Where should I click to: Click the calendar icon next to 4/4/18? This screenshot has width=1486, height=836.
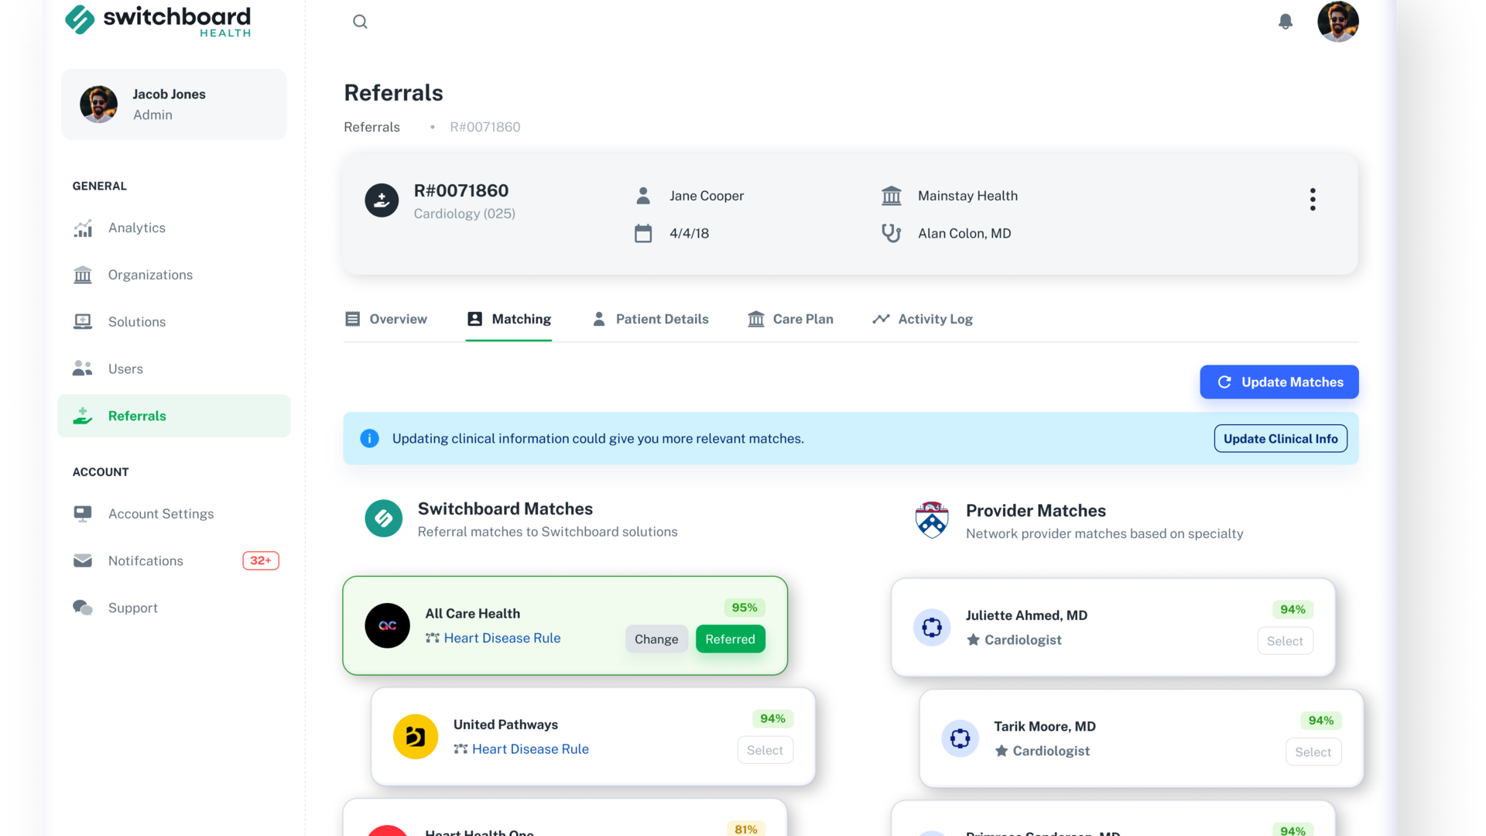(x=643, y=233)
